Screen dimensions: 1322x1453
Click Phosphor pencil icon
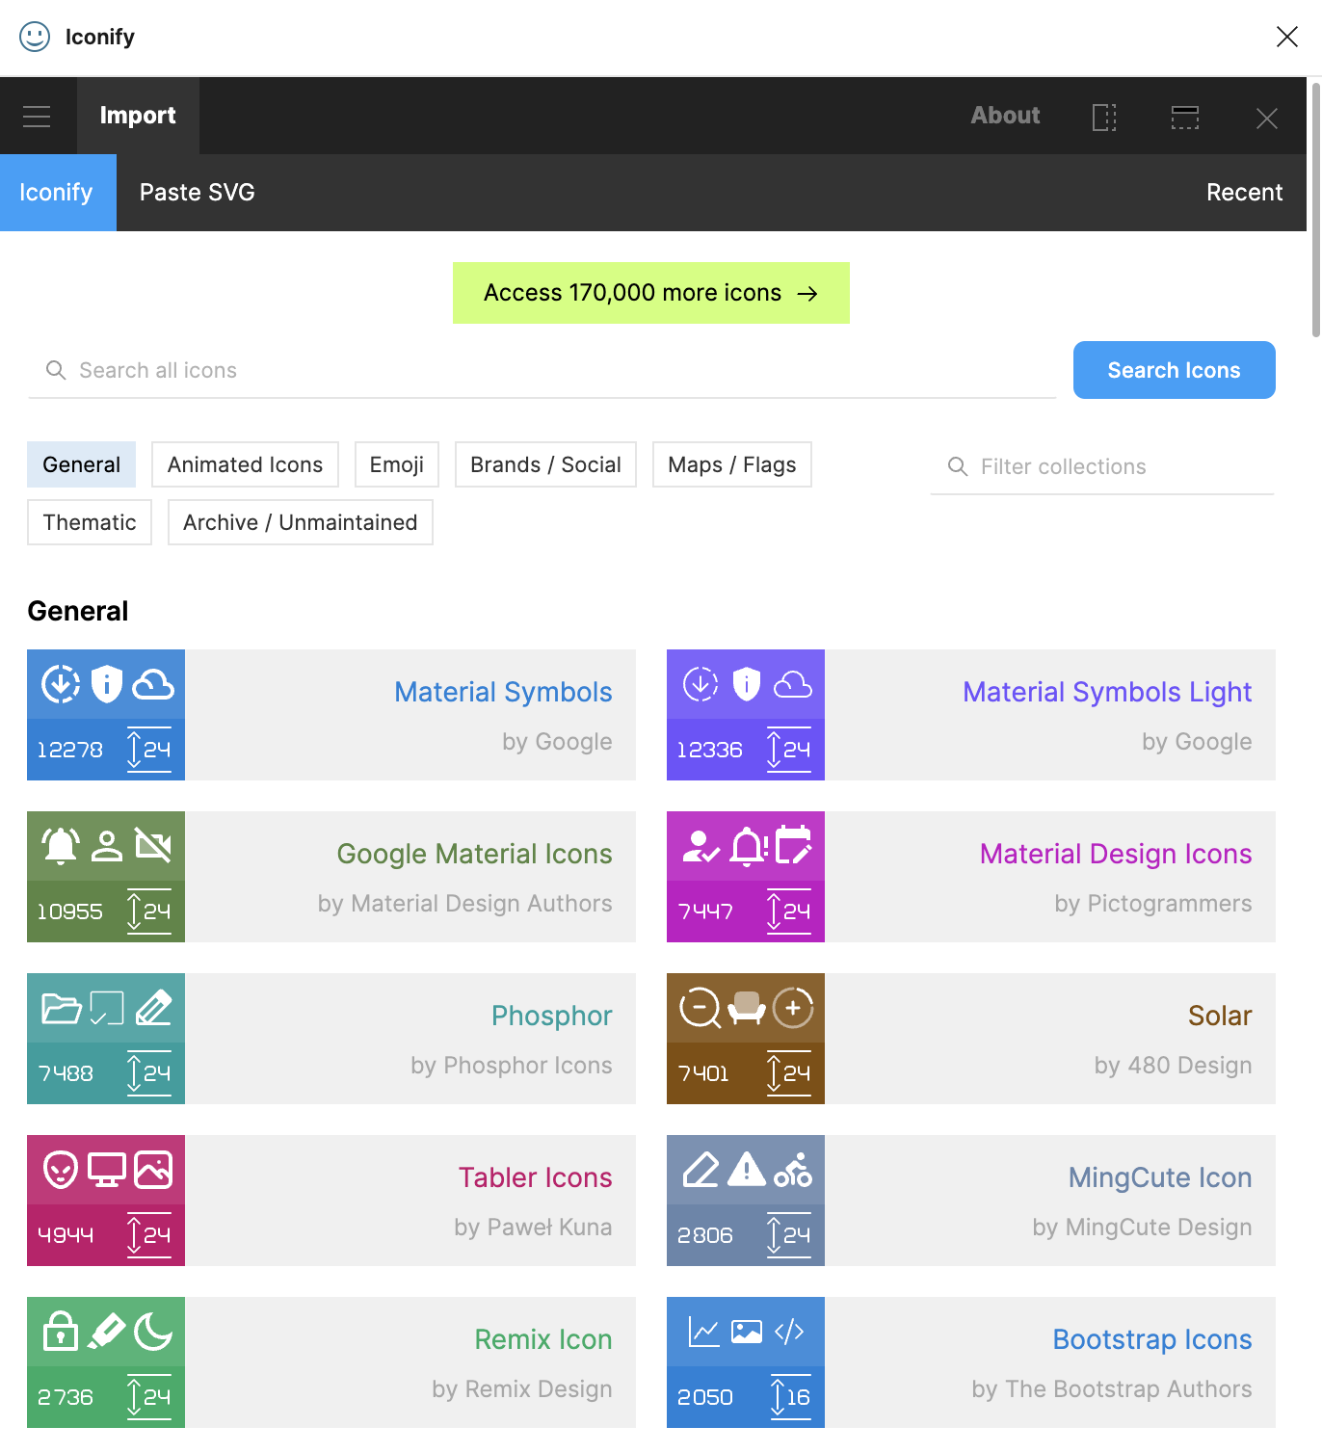[x=154, y=1008]
